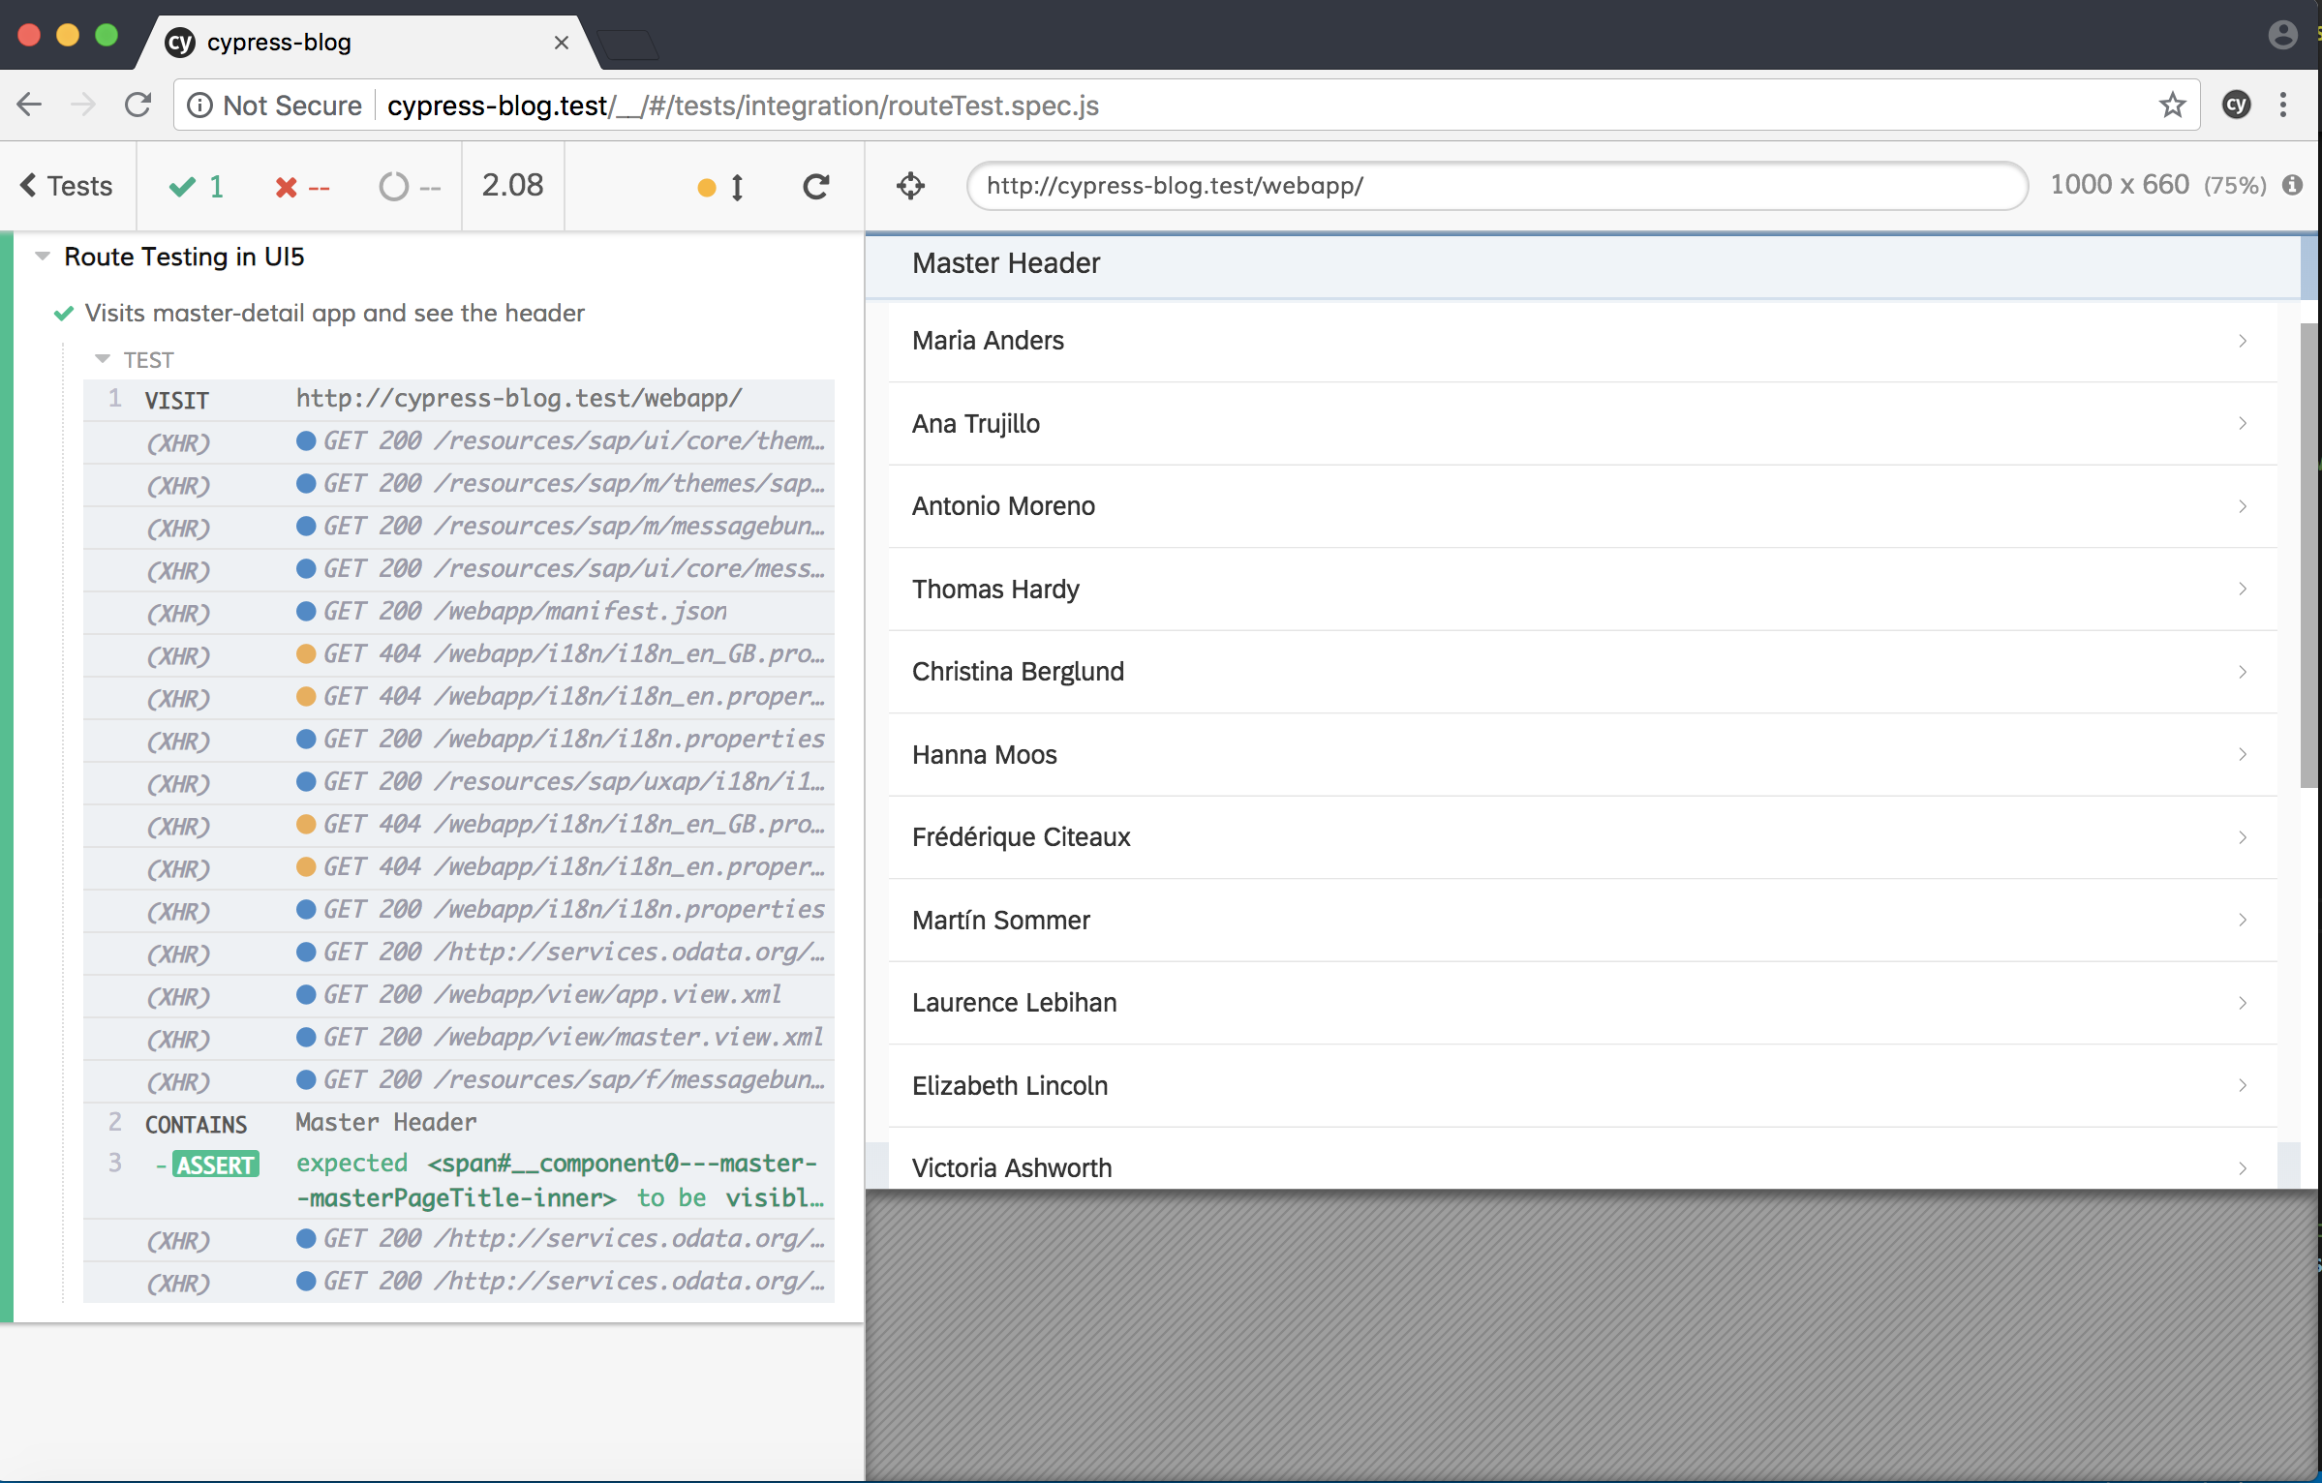2322x1483 pixels.
Task: Click the chevron on the Elizabeth Lincoln row
Action: pyautogui.click(x=2243, y=1085)
